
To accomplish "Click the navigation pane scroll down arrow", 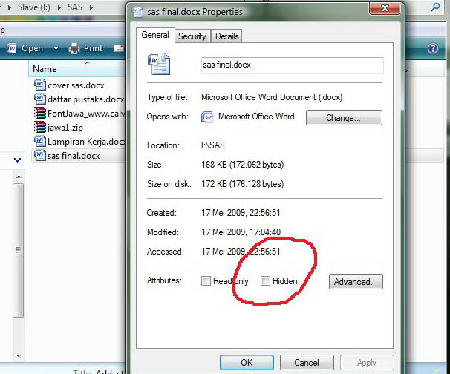I will pyautogui.click(x=19, y=356).
